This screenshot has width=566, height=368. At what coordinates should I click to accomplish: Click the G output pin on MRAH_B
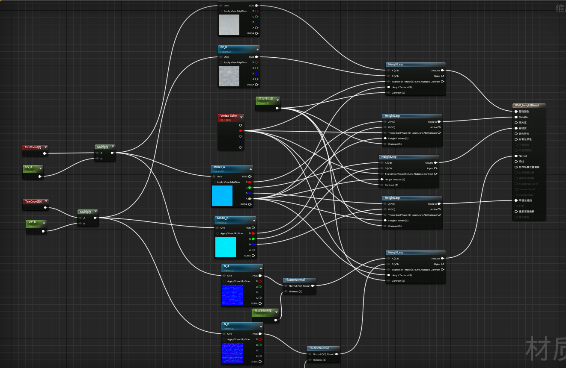253,239
